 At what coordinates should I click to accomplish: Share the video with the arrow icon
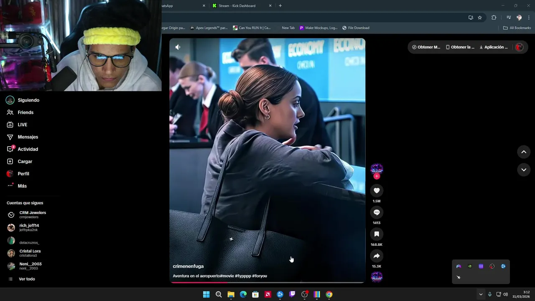377,256
